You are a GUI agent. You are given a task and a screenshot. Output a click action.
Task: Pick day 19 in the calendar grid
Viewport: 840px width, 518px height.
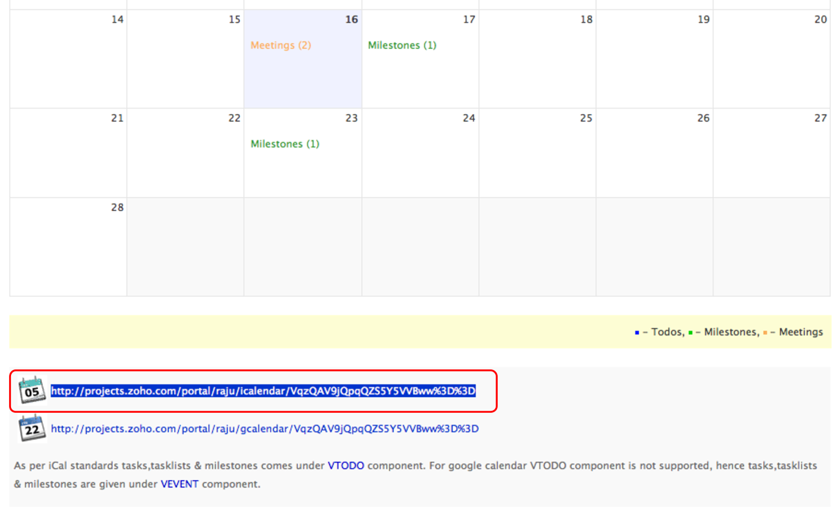tap(654, 59)
